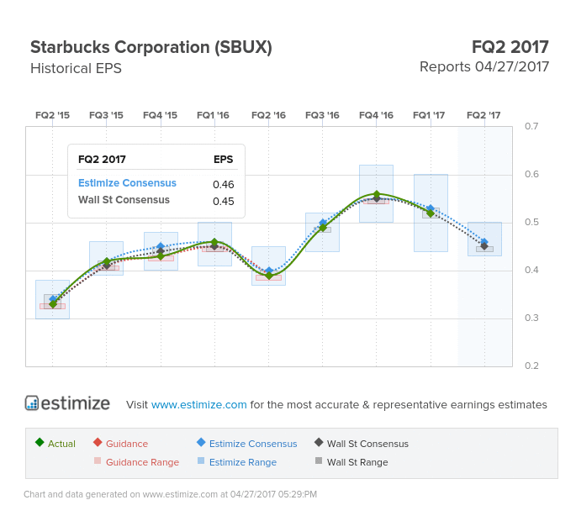Click the estimize logo icon
This screenshot has width=576, height=521.
32,403
